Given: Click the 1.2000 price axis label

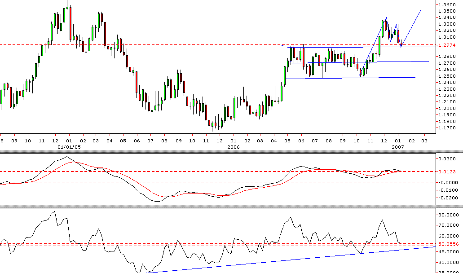Looking at the screenshot, I should tap(447, 109).
